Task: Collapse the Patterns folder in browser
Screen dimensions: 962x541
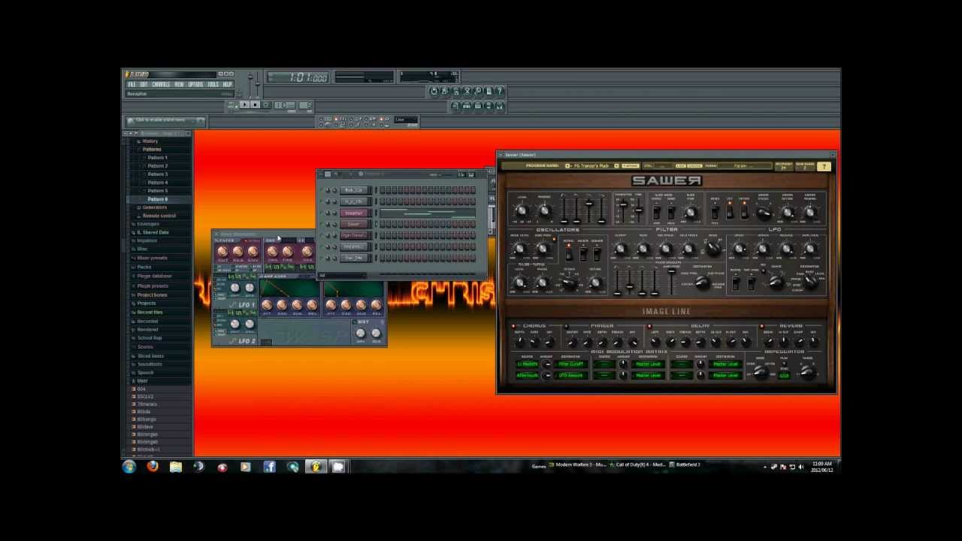Action: pos(151,150)
